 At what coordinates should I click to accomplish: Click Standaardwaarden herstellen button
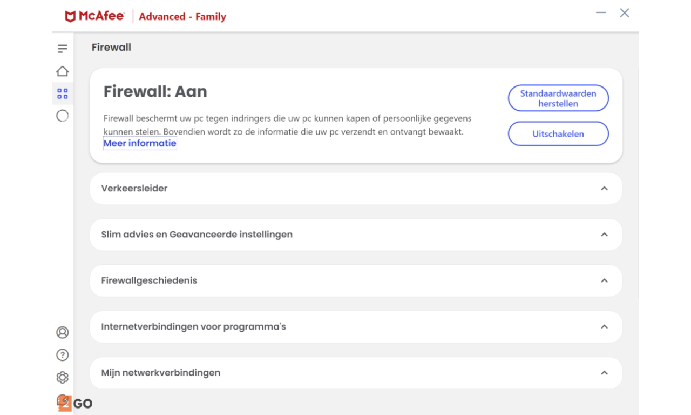pyautogui.click(x=558, y=98)
